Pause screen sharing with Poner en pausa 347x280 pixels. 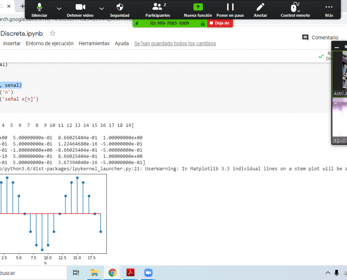(230, 9)
